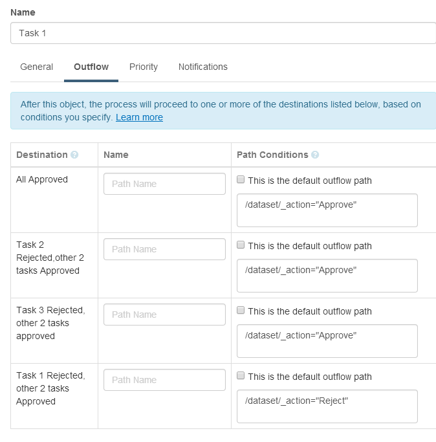Toggle default outflow checkbox for Task 3 Rejected row

241,311
